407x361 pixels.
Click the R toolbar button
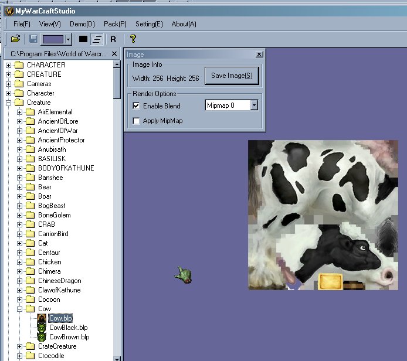113,39
